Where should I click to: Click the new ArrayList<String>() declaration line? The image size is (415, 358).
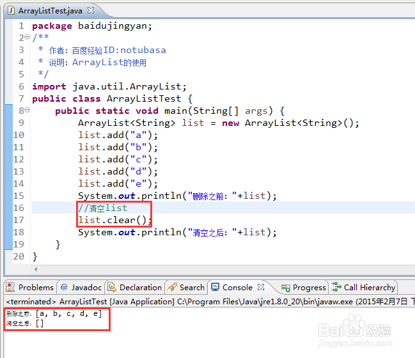coord(219,123)
